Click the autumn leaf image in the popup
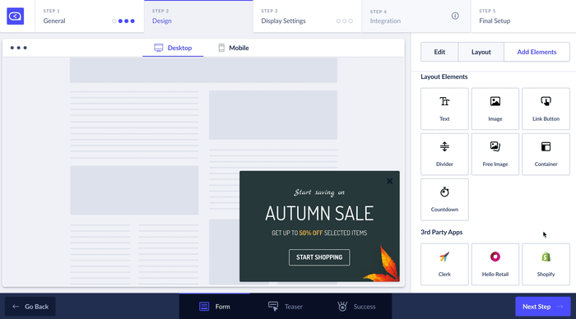Image resolution: width=576 pixels, height=319 pixels. (x=383, y=264)
